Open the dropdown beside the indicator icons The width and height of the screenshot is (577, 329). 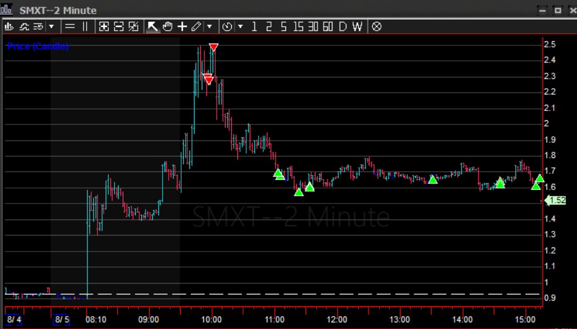[x=52, y=26]
